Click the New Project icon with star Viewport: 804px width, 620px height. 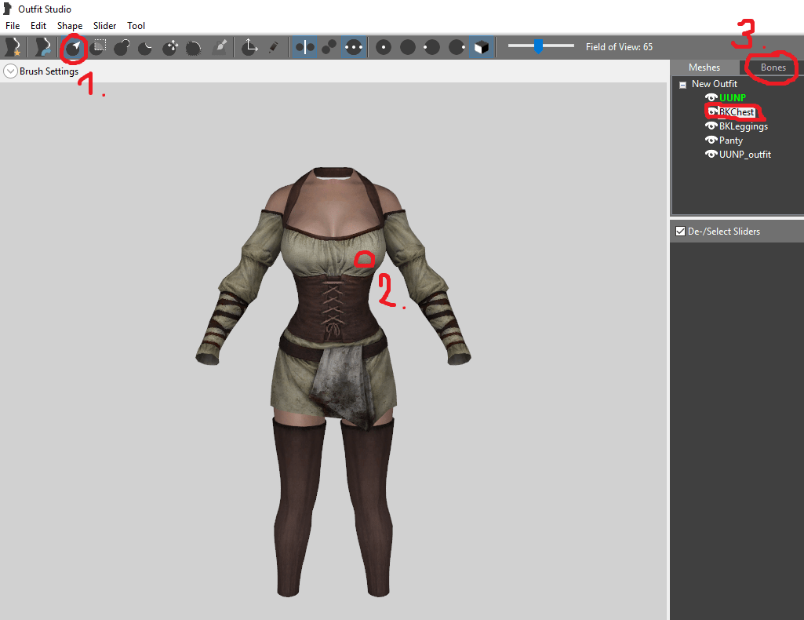click(x=13, y=47)
